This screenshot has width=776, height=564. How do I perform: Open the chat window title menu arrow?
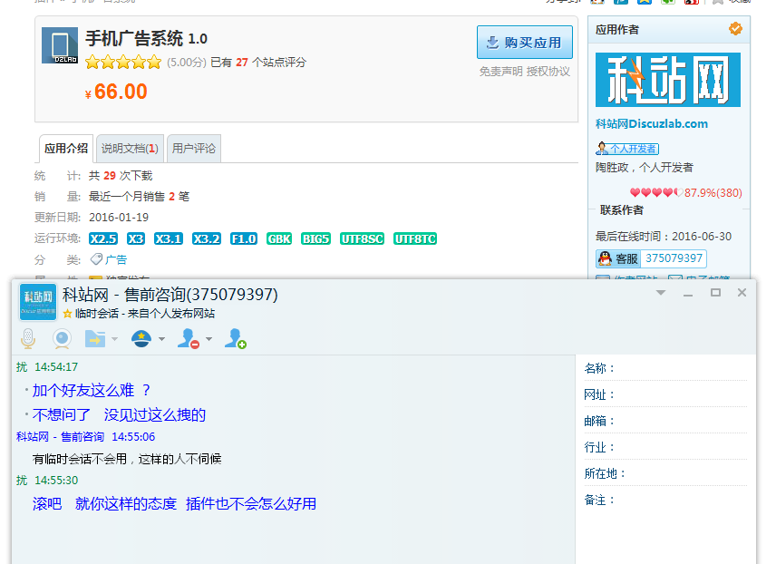click(661, 293)
